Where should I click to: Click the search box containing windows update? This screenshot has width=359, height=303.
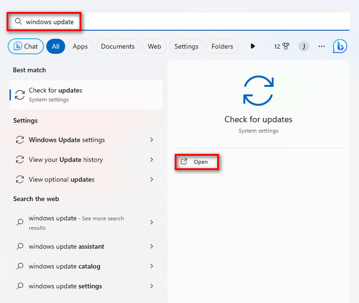point(180,22)
